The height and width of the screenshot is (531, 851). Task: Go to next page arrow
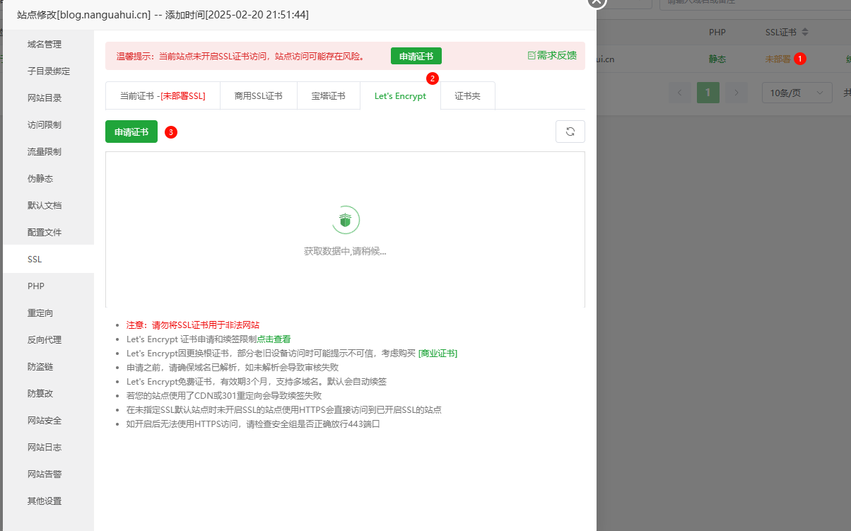click(x=736, y=93)
